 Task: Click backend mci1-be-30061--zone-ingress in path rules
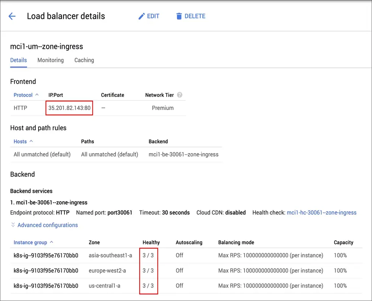tap(184, 154)
